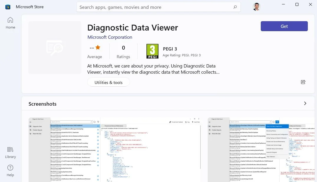
Task: Open the first app screenshot thumbnail
Action: tap(115, 149)
